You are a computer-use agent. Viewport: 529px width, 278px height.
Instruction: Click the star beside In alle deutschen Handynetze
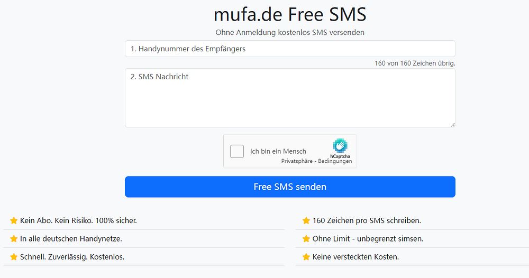point(14,239)
